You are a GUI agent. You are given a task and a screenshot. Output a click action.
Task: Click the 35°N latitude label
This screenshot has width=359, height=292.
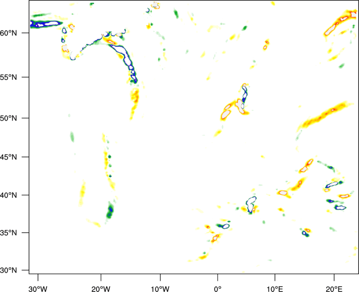[x=9, y=233]
